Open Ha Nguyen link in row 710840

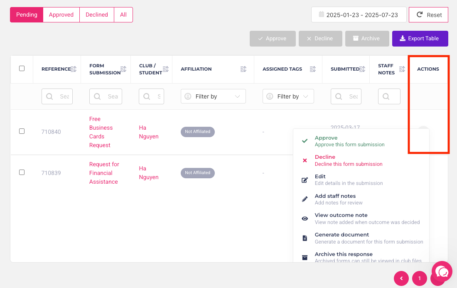point(149,132)
